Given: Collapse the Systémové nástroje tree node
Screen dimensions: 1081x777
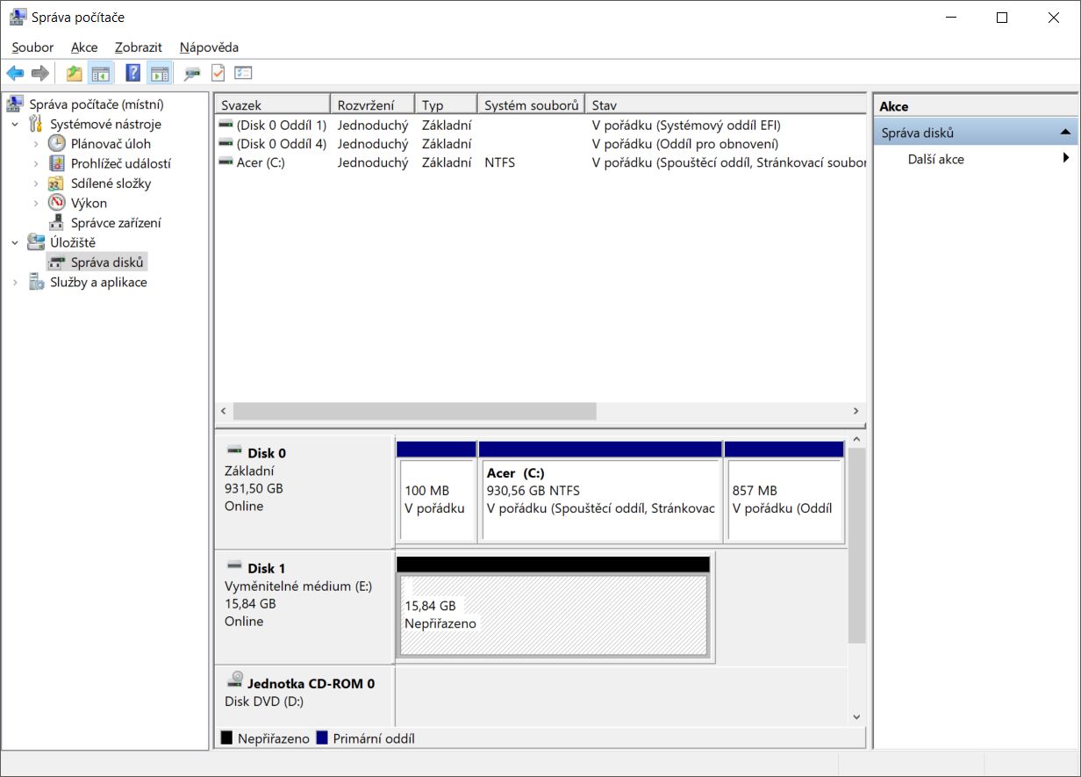Looking at the screenshot, I should point(15,125).
